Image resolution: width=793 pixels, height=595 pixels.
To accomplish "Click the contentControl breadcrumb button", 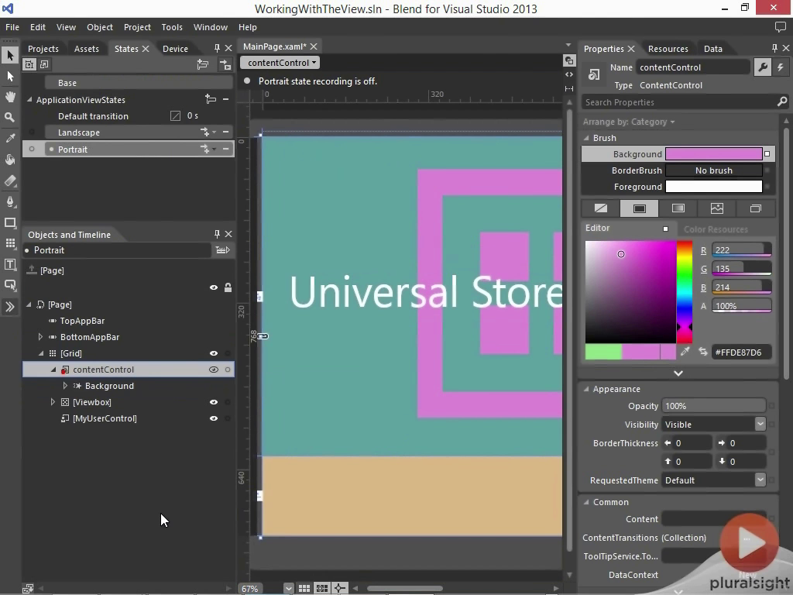I will (279, 63).
